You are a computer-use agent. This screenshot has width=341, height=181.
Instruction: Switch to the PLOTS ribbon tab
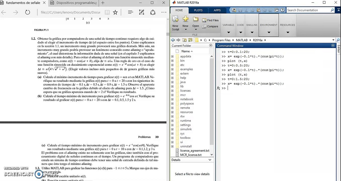[x=198, y=10]
